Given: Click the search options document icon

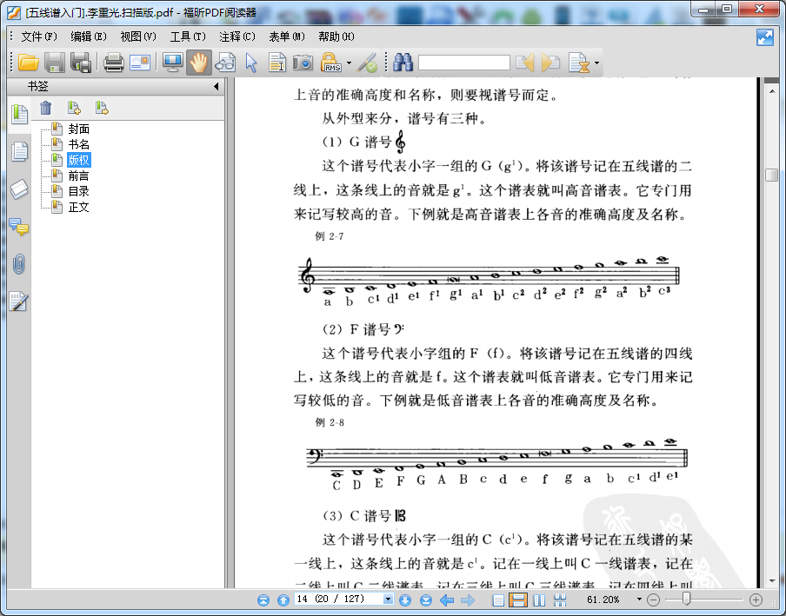Looking at the screenshot, I should coord(579,63).
